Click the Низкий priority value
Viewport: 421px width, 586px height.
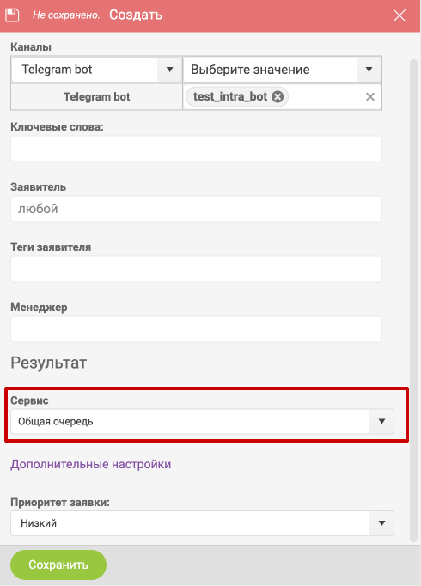point(39,523)
